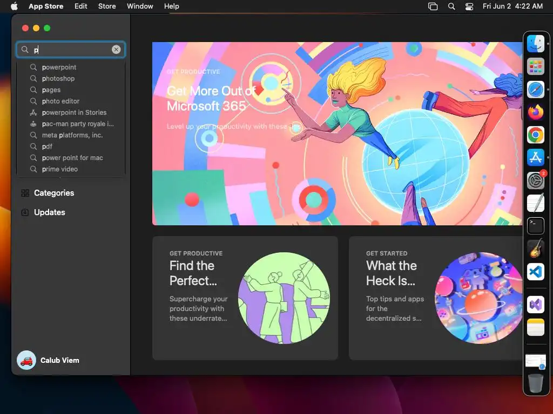
Task: Open the Help menu
Action: click(x=171, y=6)
